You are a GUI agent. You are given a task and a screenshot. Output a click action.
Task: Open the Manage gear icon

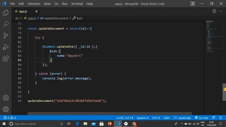point(6,109)
